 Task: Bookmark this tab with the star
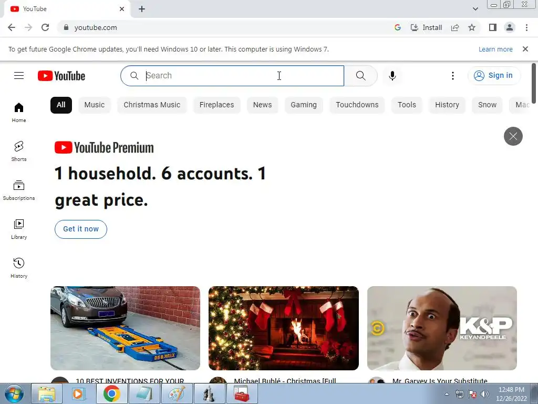[x=472, y=27]
